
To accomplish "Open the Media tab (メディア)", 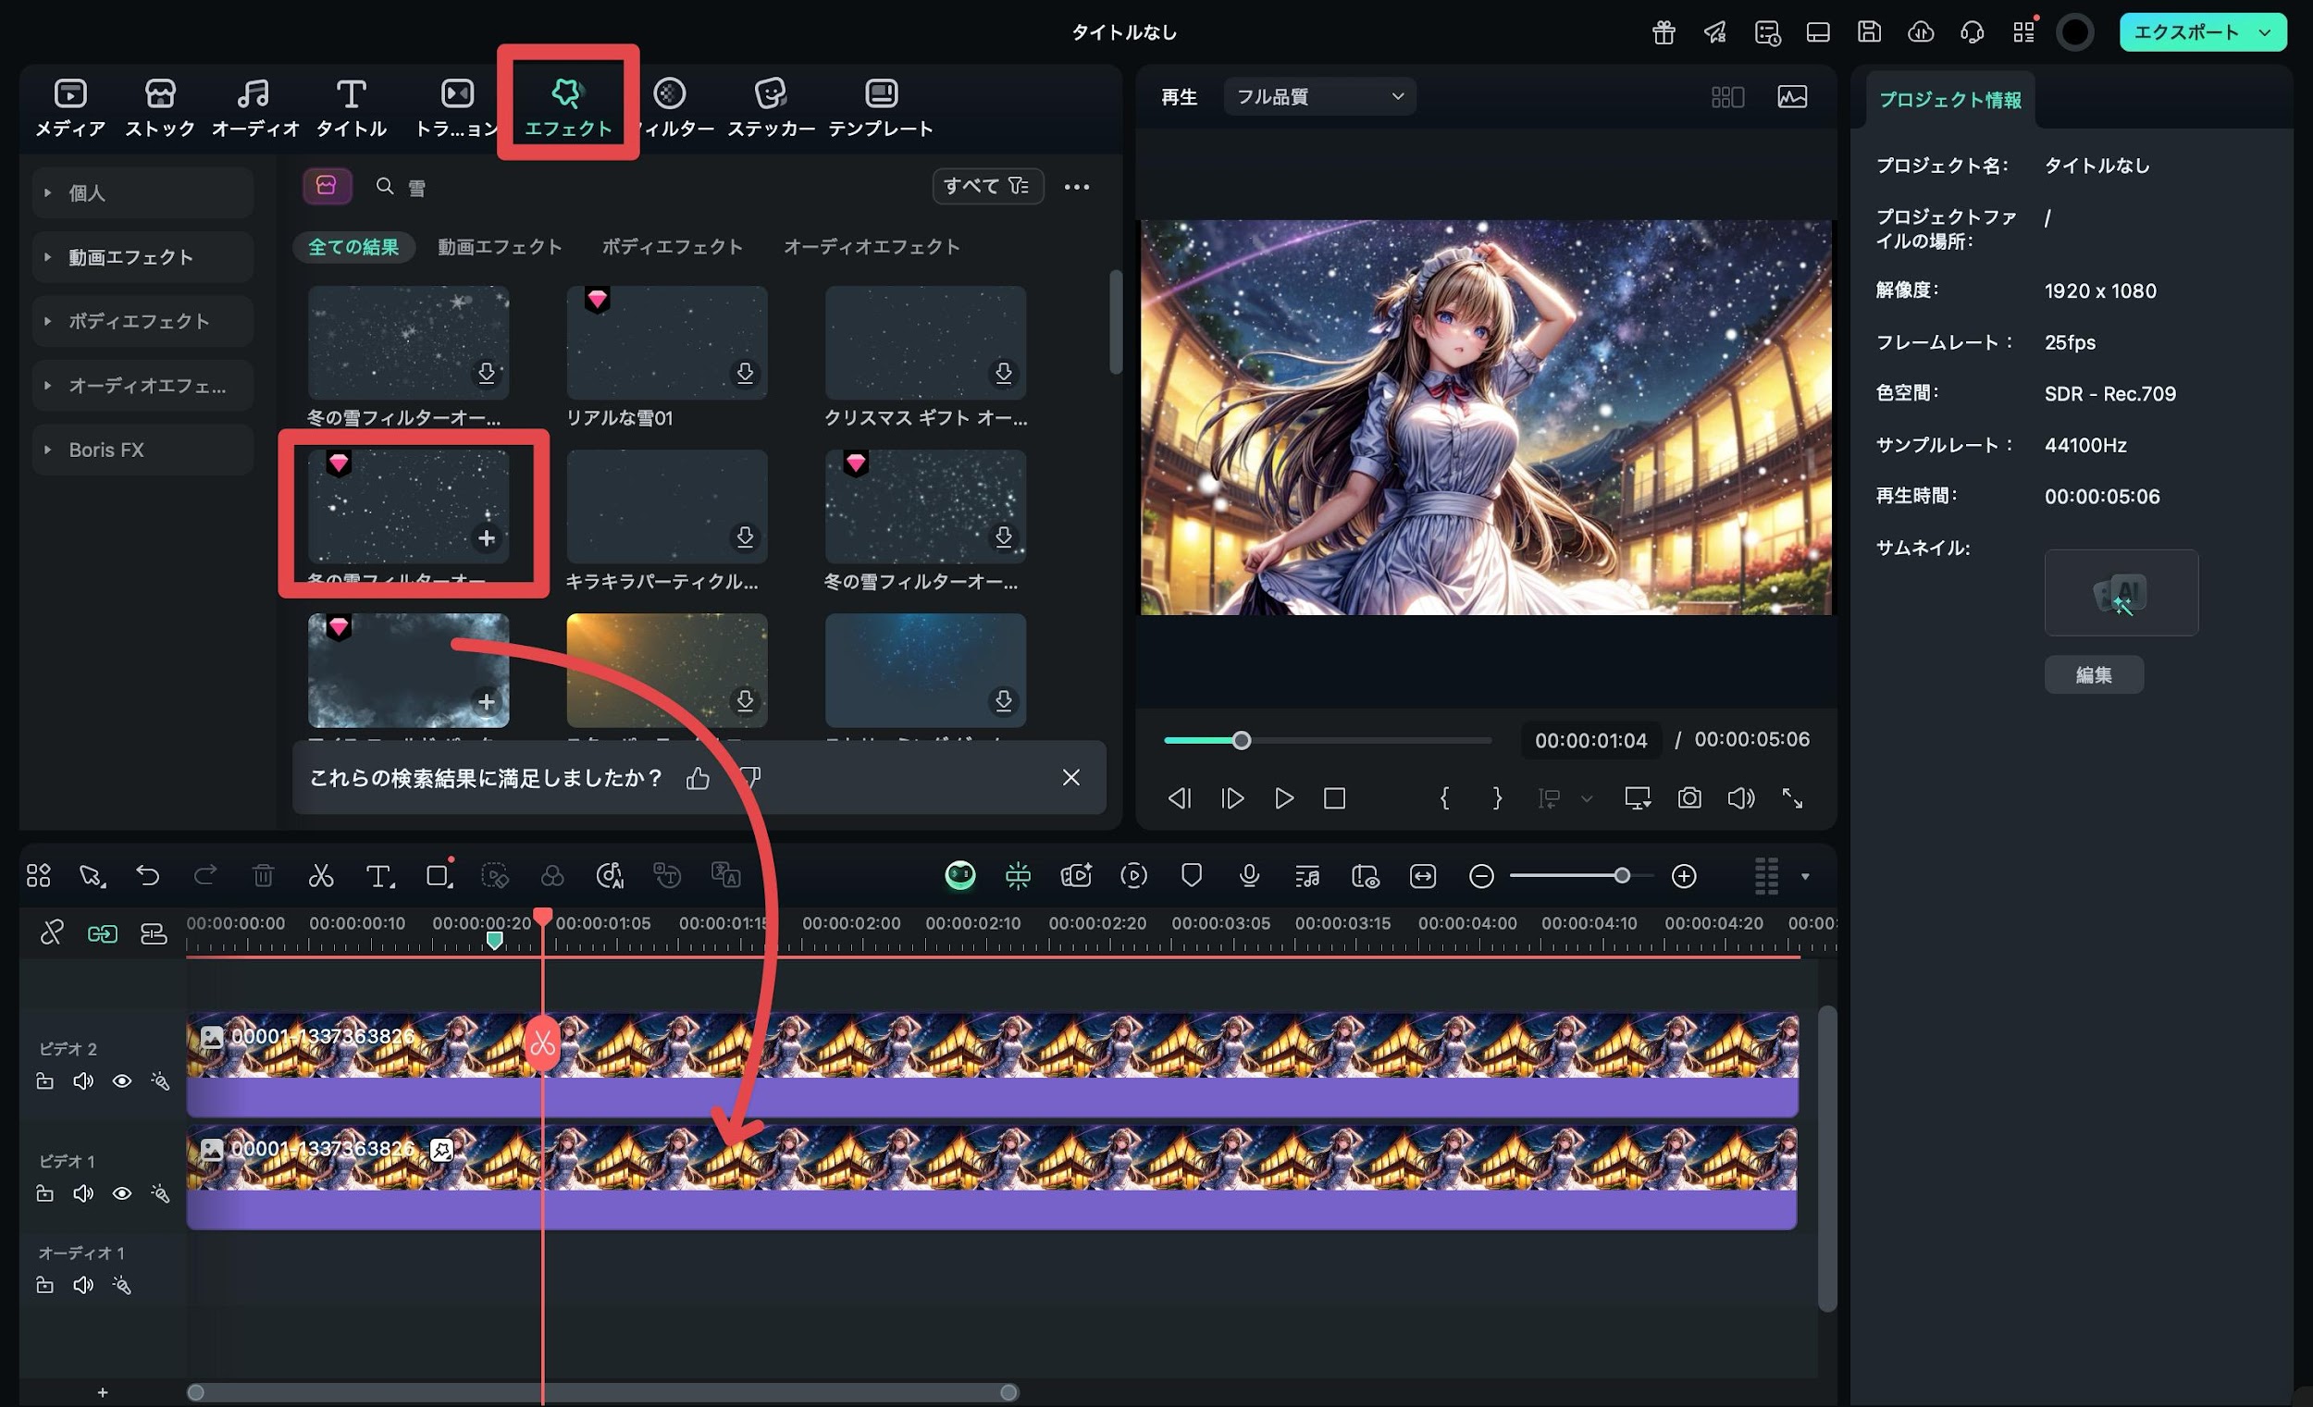I will pyautogui.click(x=70, y=109).
